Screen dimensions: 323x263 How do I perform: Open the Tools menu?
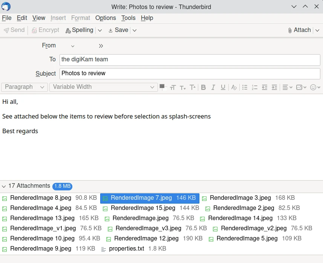click(x=129, y=18)
